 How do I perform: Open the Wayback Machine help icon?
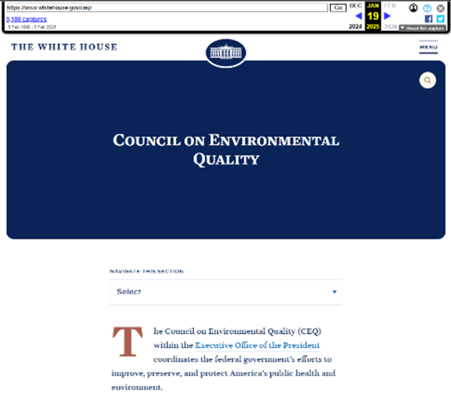pyautogui.click(x=427, y=8)
